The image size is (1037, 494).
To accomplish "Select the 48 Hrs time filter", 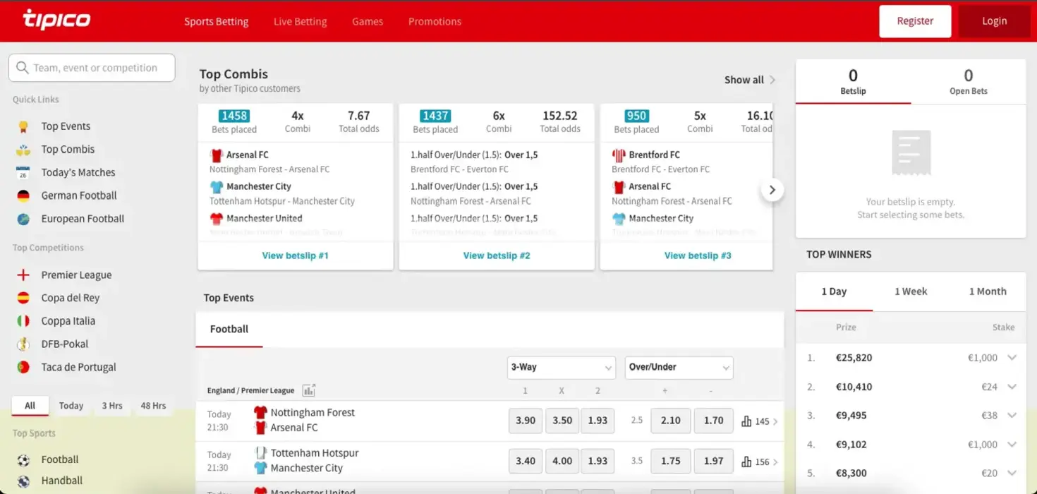I will 153,406.
